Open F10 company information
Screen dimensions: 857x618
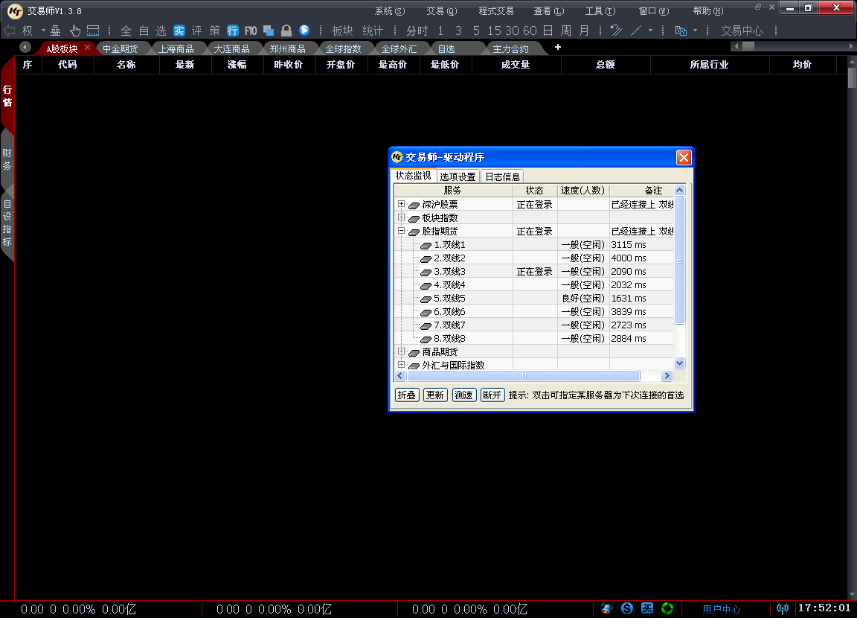coord(251,31)
